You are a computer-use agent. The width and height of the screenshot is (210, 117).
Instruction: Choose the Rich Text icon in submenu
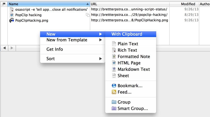click(x=114, y=50)
